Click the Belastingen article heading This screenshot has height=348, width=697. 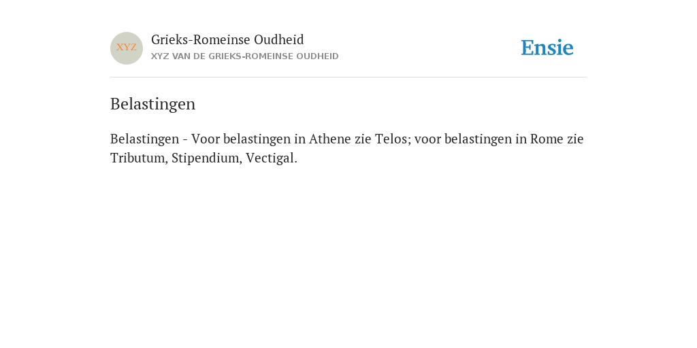(153, 104)
